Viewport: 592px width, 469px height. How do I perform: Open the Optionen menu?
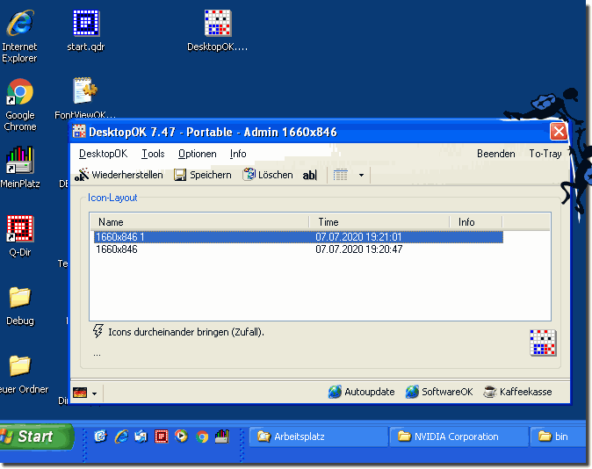(198, 154)
